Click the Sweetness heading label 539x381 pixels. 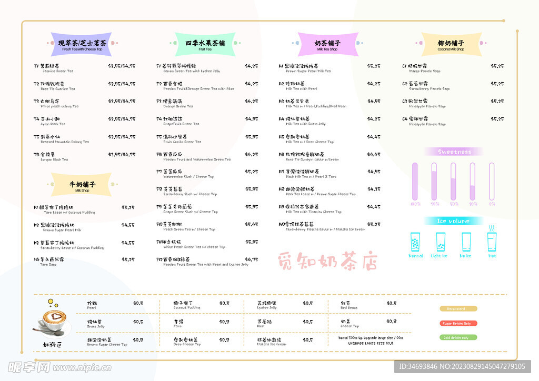pyautogui.click(x=454, y=152)
